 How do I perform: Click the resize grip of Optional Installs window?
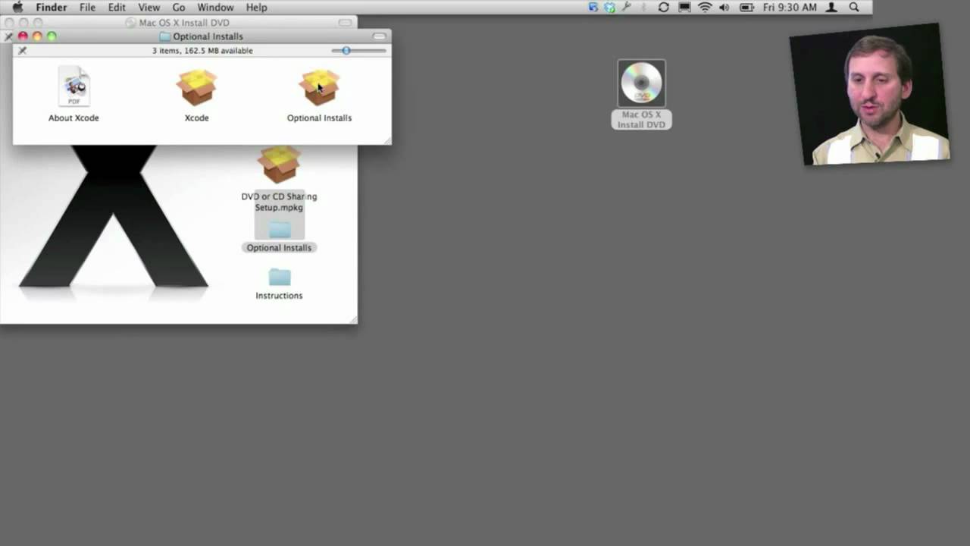386,140
